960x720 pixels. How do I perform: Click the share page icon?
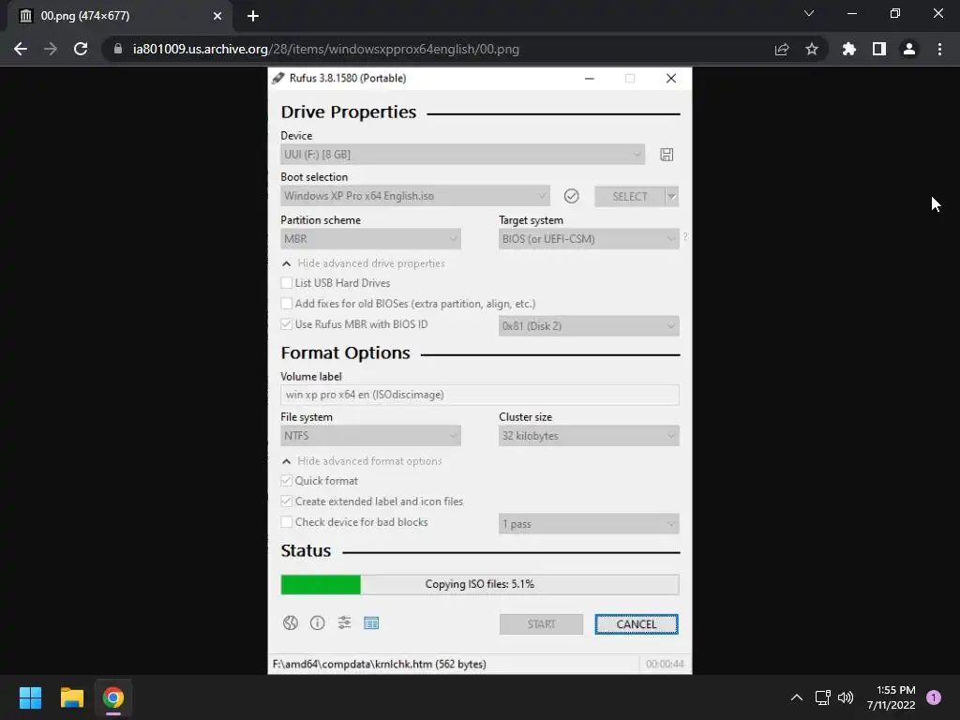click(x=781, y=49)
